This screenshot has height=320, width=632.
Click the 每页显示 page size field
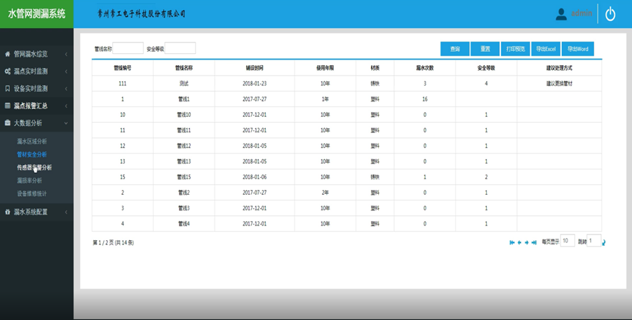(567, 241)
